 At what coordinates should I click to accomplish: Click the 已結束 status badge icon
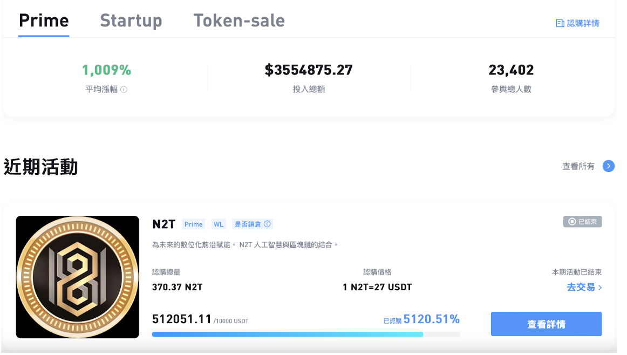click(x=572, y=222)
